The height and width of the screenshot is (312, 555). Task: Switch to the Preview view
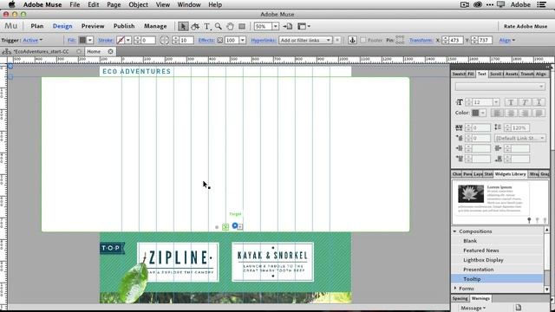(93, 26)
